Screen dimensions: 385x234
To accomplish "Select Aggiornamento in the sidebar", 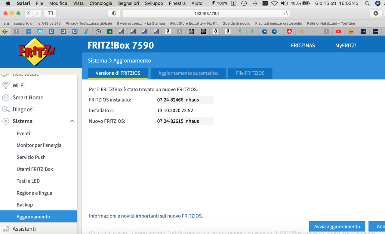I will pyautogui.click(x=38, y=217).
